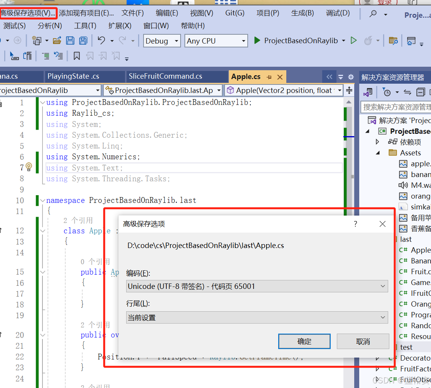The width and height of the screenshot is (431, 388).
Task: Click the Solution Explorer search field
Action: (x=396, y=107)
